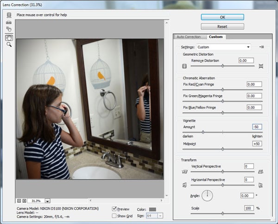This screenshot has height=224, width=278.
Task: Select the Remove Distortion tool
Action: pyautogui.click(x=9, y=15)
